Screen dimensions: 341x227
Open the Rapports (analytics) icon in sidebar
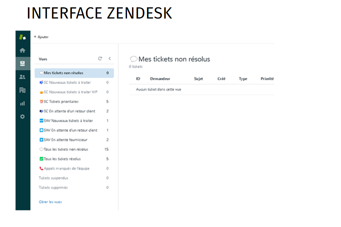pyautogui.click(x=22, y=103)
